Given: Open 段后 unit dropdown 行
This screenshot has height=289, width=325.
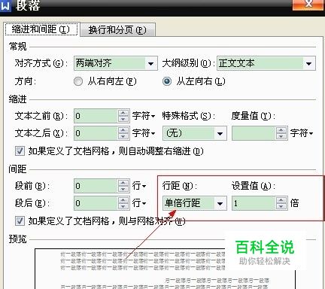Looking at the screenshot, I should pos(139,203).
